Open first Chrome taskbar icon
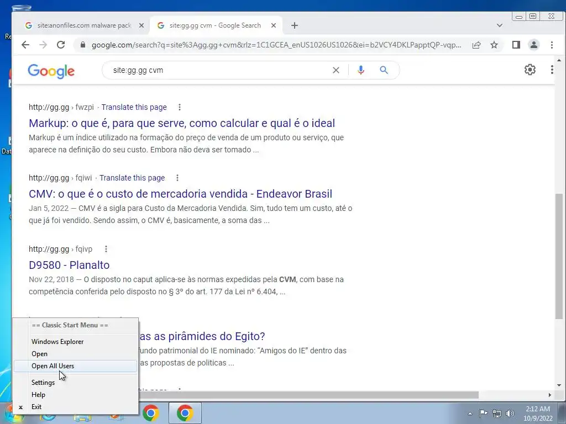This screenshot has height=424, width=566. (x=151, y=413)
